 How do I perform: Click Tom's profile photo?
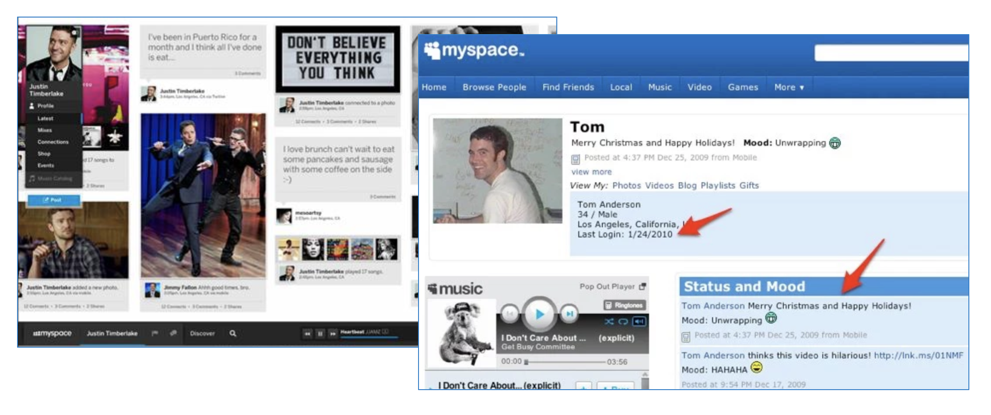[x=497, y=171]
